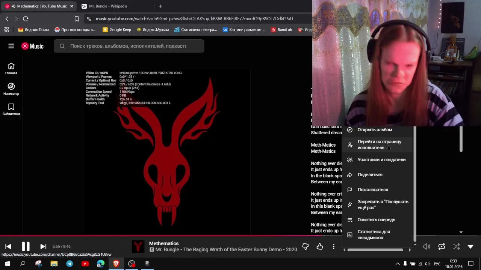481x270 pixels.
Task: Like the Methematics track
Action: coord(320,246)
